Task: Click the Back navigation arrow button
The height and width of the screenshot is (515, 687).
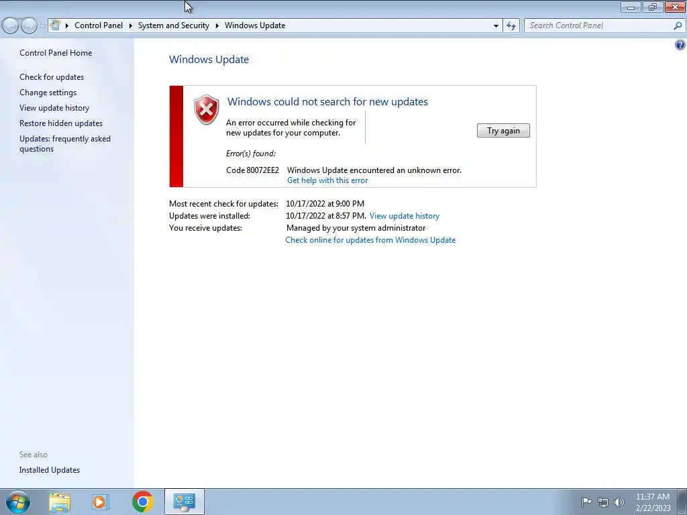Action: tap(11, 26)
